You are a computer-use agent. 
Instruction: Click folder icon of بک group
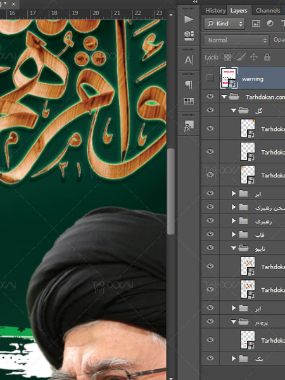pyautogui.click(x=244, y=358)
